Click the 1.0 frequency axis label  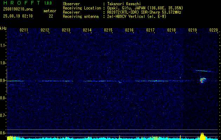(x=3, y=63)
